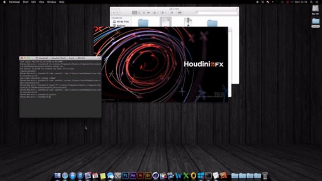Open the Shell menu
The image size is (322, 181).
click(25, 2)
